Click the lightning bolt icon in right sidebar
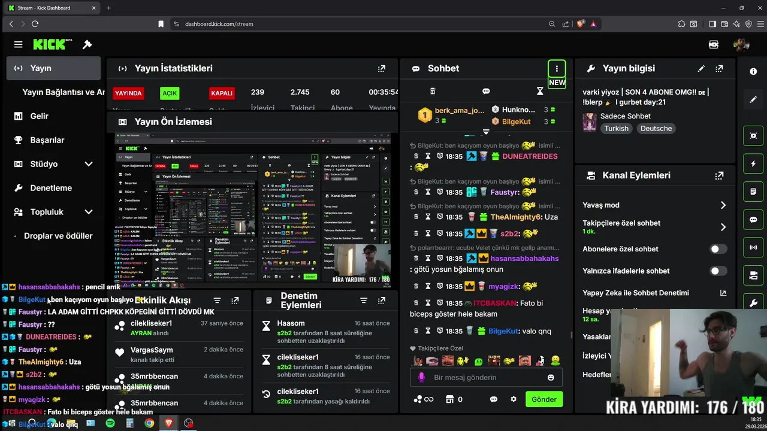Screen dimensions: 767x431 point(753,164)
